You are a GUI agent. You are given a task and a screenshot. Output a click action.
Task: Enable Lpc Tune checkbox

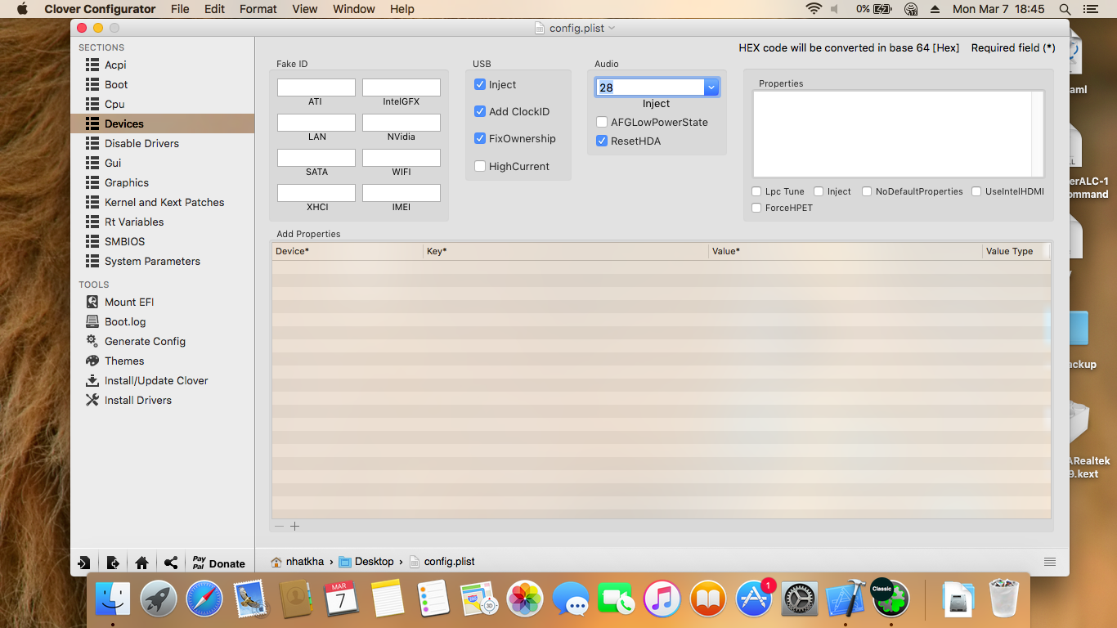[756, 191]
